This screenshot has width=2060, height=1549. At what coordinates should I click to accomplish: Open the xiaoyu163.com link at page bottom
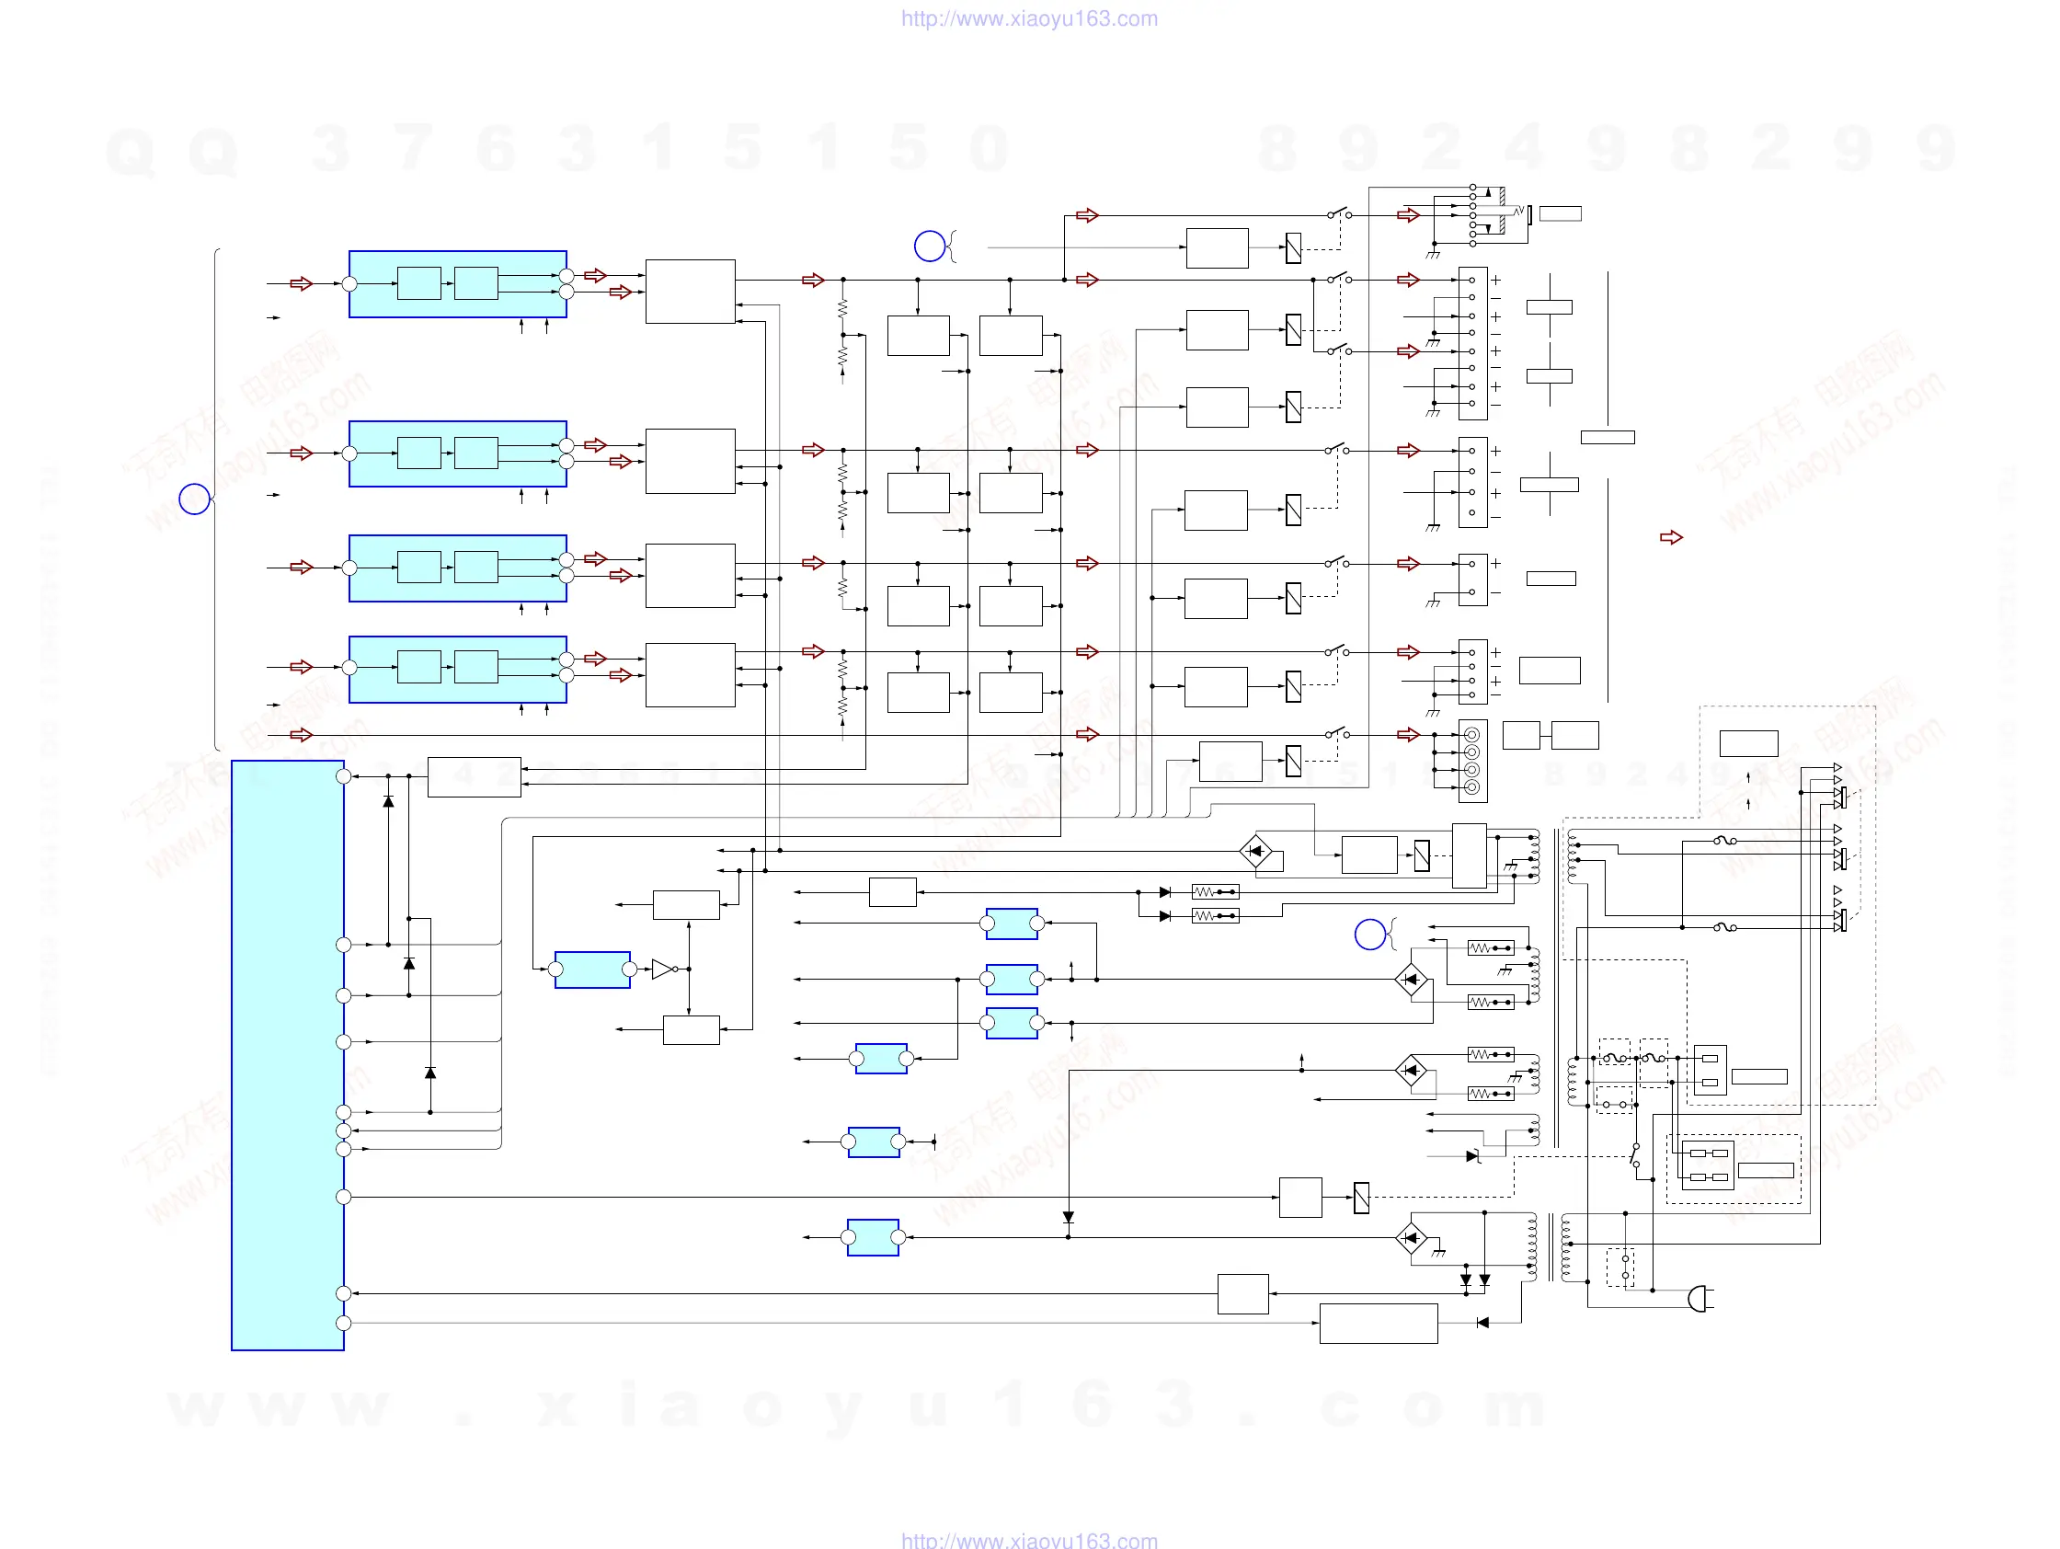[x=1029, y=1540]
